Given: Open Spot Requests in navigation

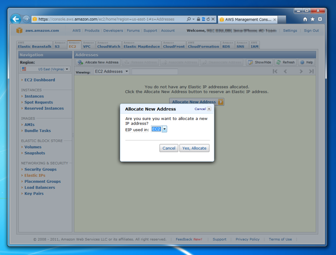Looking at the screenshot, I should pos(39,102).
